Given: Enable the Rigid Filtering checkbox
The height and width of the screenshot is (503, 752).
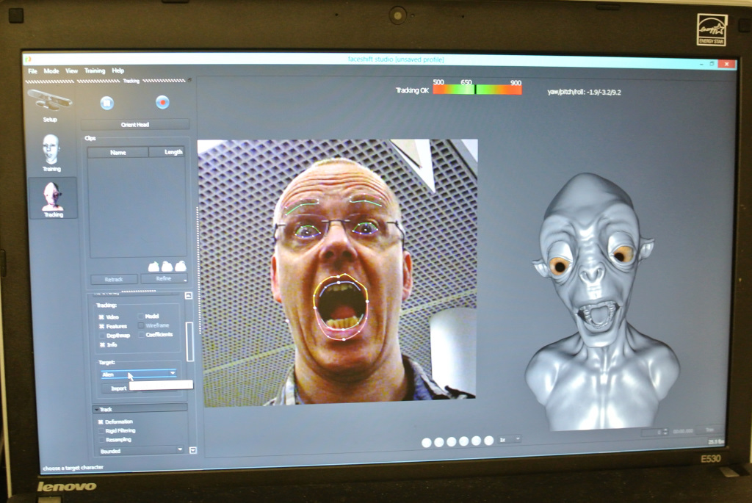Looking at the screenshot, I should pos(101,430).
